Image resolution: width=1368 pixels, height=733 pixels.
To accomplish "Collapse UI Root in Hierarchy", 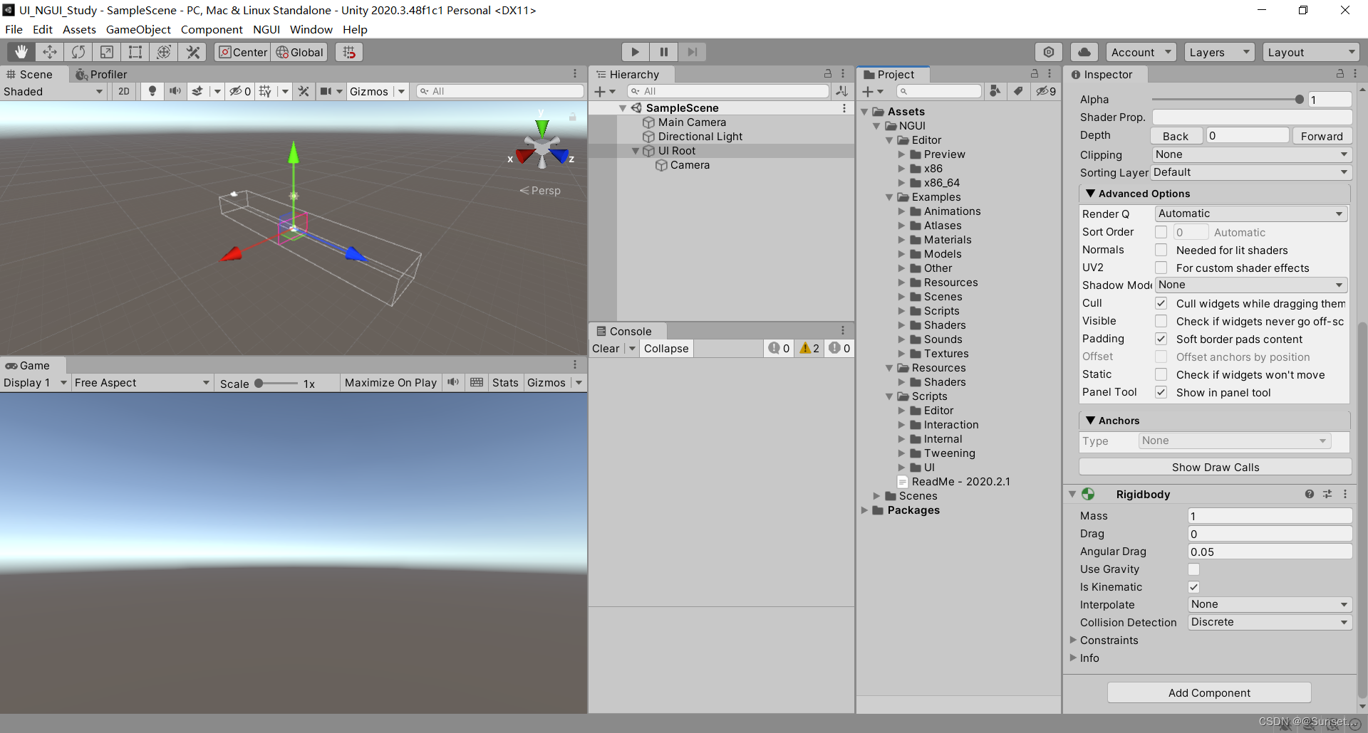I will tap(636, 151).
